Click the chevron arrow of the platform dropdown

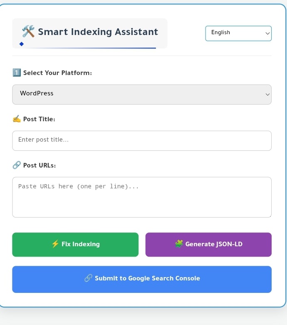click(267, 95)
